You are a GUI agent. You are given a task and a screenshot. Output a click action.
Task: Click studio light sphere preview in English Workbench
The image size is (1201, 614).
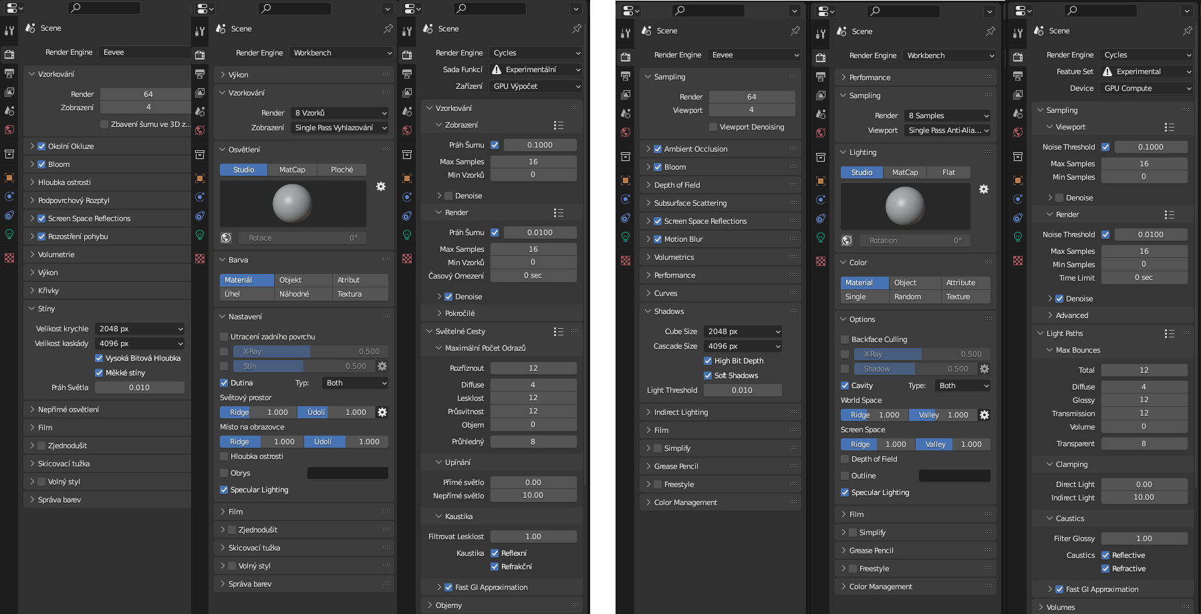point(905,206)
